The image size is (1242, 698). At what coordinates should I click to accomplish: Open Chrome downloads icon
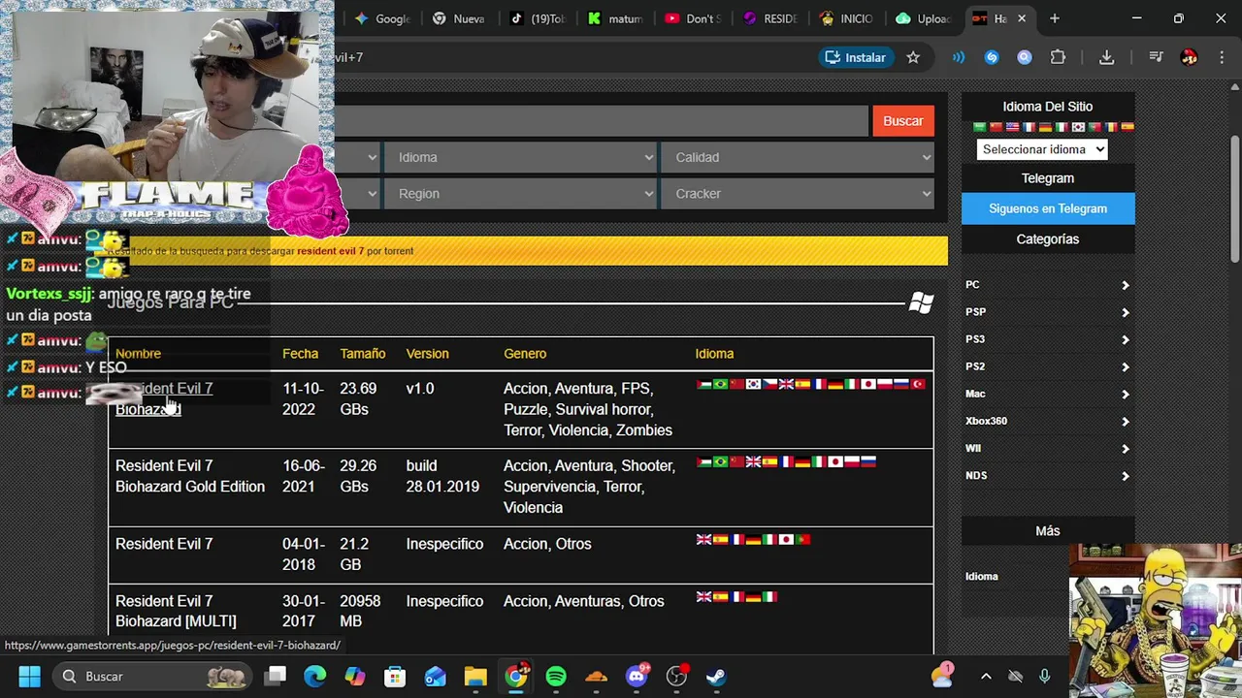pos(1106,57)
